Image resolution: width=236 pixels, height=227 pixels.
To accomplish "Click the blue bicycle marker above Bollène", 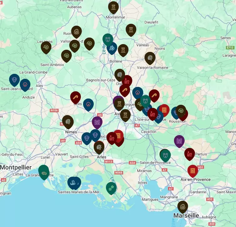I will (x=112, y=48).
